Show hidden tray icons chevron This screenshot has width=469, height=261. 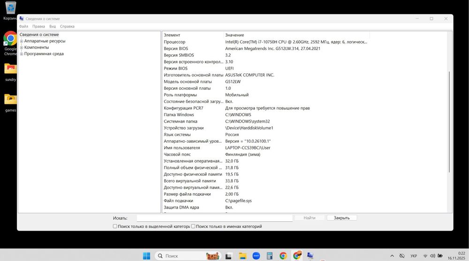[x=392, y=256]
